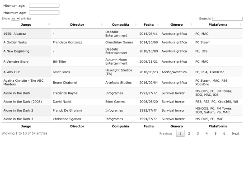Click director Christiane Sgorlon cell
Viewport: 244px width, 183px height.
click(x=77, y=119)
